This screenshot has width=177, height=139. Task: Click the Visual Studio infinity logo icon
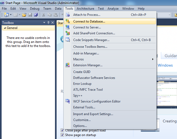click(2, 3)
